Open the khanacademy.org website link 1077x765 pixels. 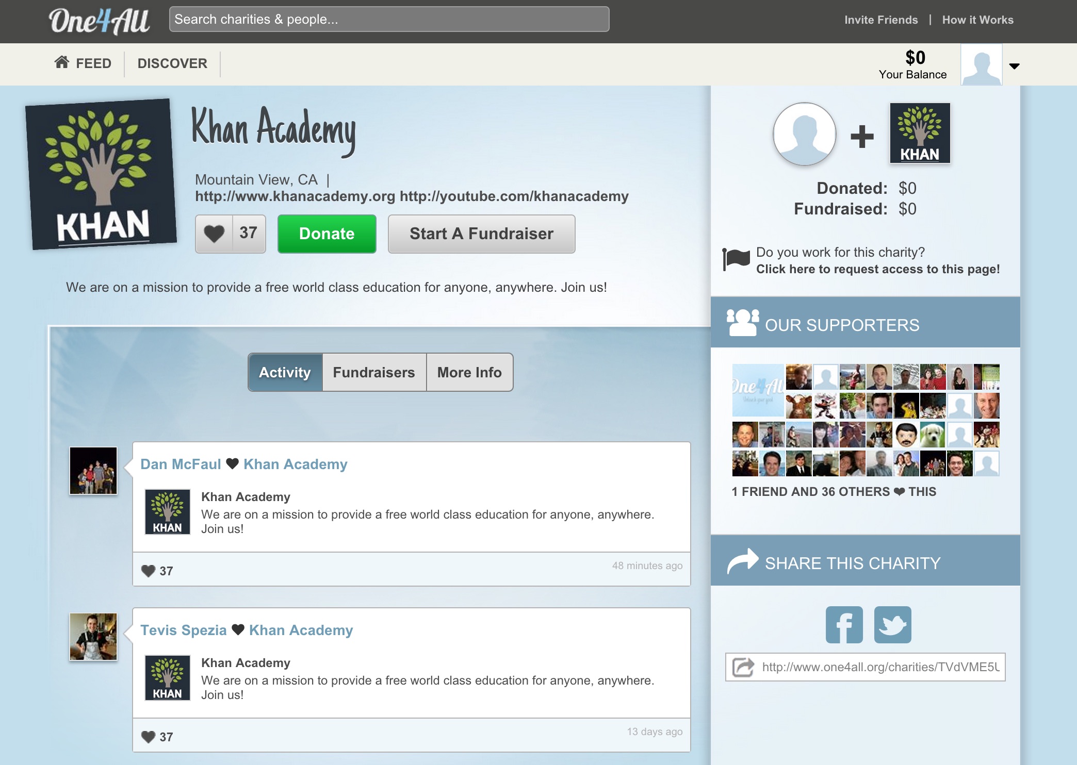[295, 196]
